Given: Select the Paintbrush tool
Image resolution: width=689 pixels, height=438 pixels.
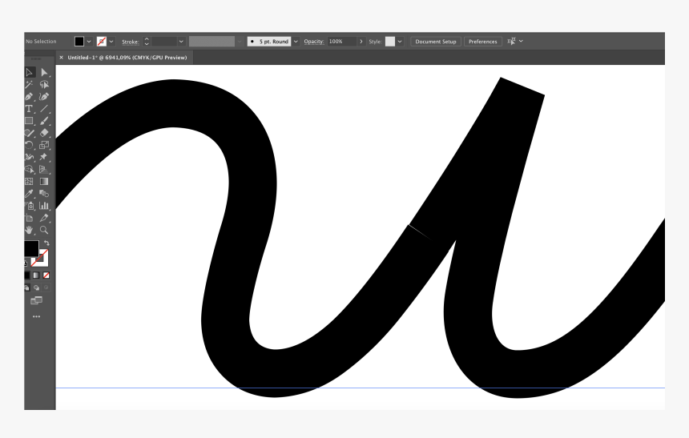Looking at the screenshot, I should point(44,121).
